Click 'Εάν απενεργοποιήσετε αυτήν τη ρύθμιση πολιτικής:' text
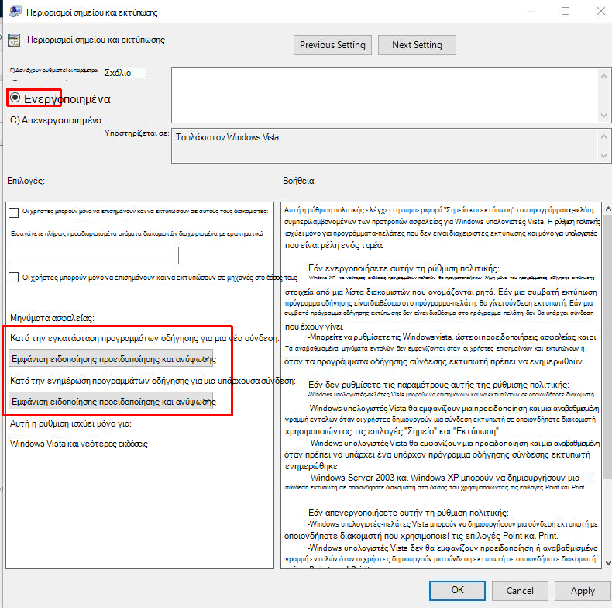This screenshot has height=608, width=612. point(408,513)
